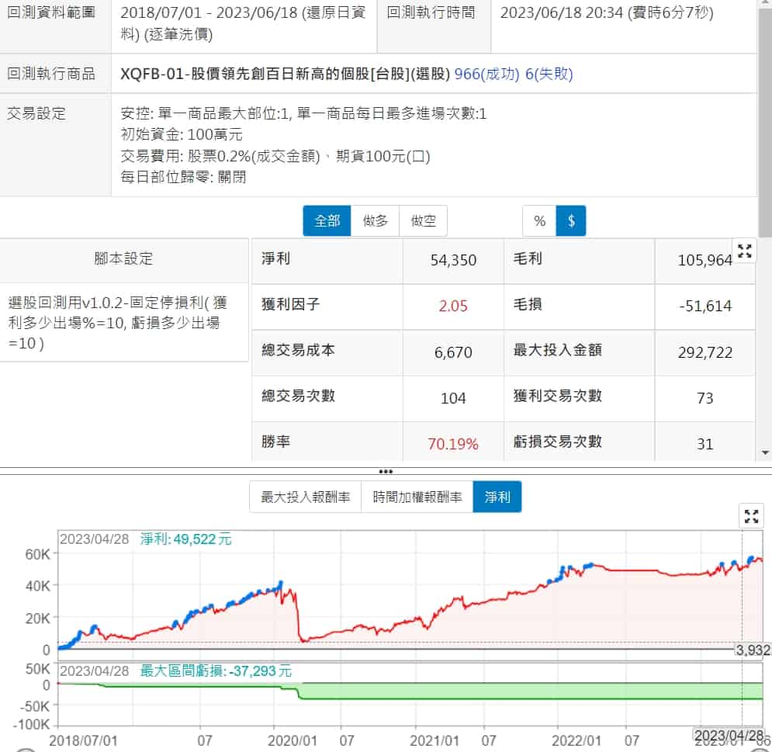This screenshot has height=752, width=772.
Task: Click the 2023/04/28 date marker on axis
Action: click(729, 735)
